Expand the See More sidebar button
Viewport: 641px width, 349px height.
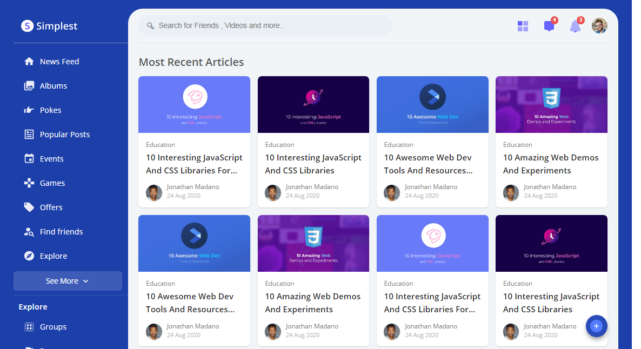pyautogui.click(x=68, y=281)
